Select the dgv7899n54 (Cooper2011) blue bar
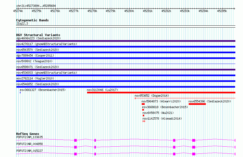This screenshot has height=157, width=243. pyautogui.click(x=126, y=58)
